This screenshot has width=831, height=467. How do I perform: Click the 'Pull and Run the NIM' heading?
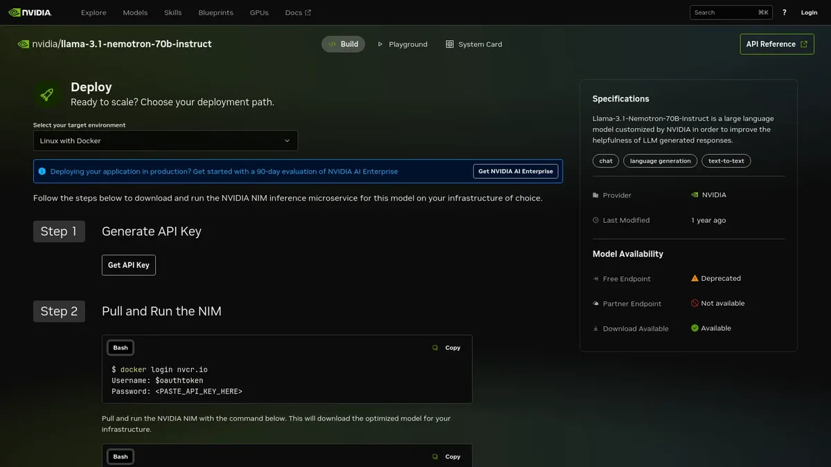161,311
